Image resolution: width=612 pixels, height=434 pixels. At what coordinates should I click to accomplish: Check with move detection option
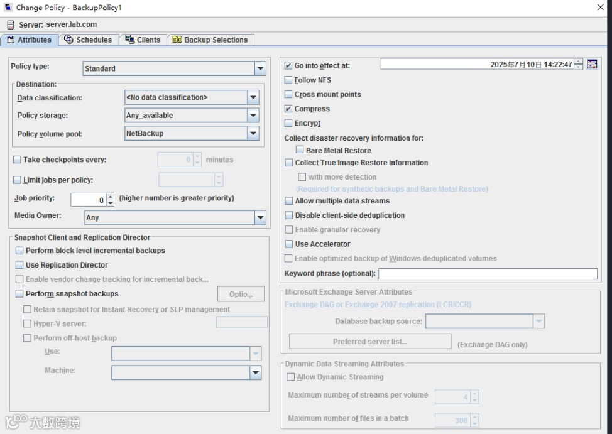pyautogui.click(x=302, y=176)
